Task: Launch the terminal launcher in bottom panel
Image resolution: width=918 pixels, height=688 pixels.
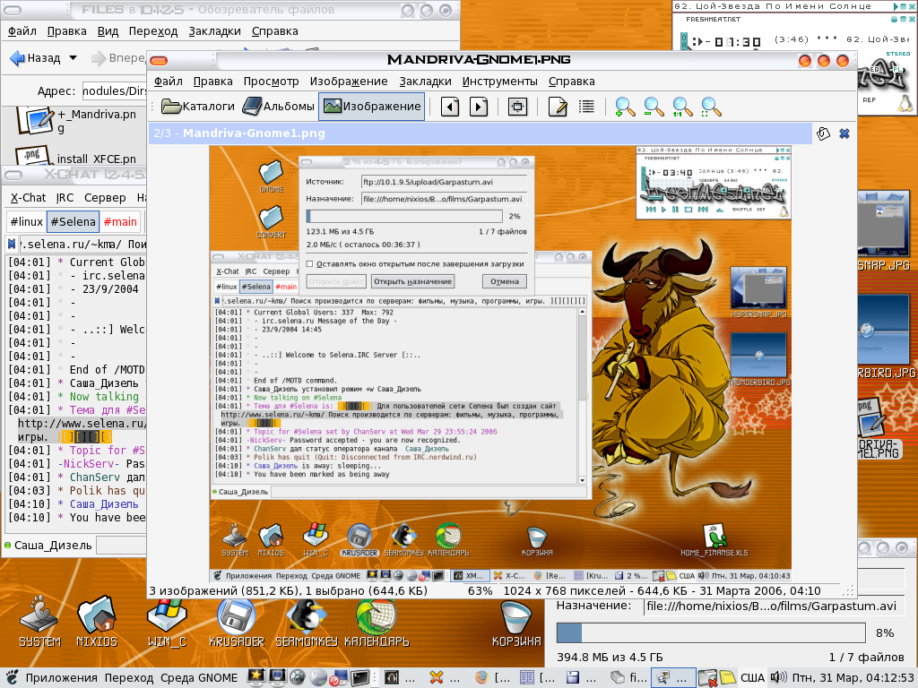Action: click(359, 677)
